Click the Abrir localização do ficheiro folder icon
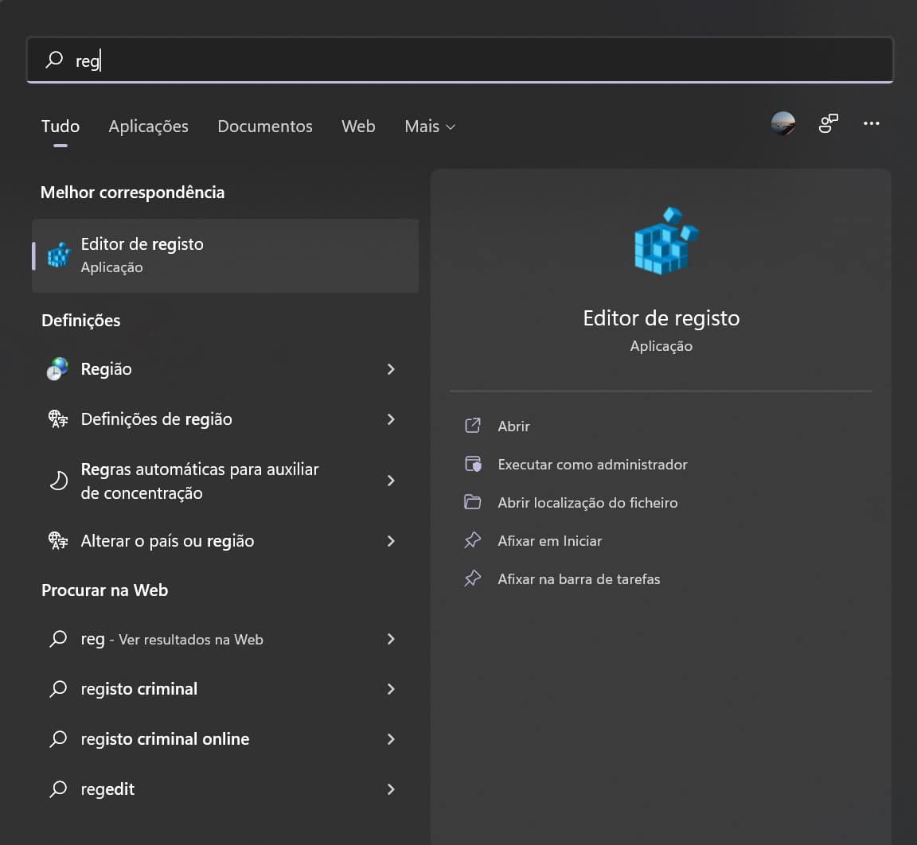The width and height of the screenshot is (917, 845). coord(473,502)
